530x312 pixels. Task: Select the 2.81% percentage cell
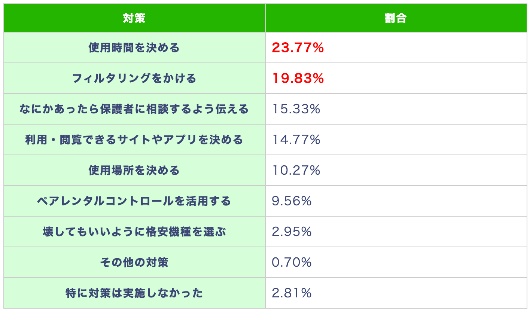point(292,293)
